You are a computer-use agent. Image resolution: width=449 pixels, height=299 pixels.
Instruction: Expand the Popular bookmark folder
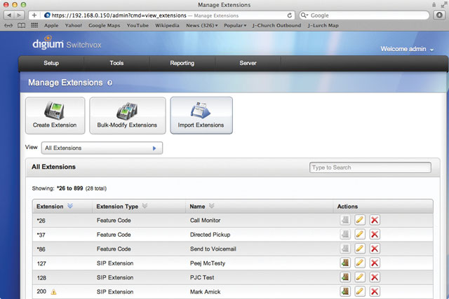click(235, 25)
